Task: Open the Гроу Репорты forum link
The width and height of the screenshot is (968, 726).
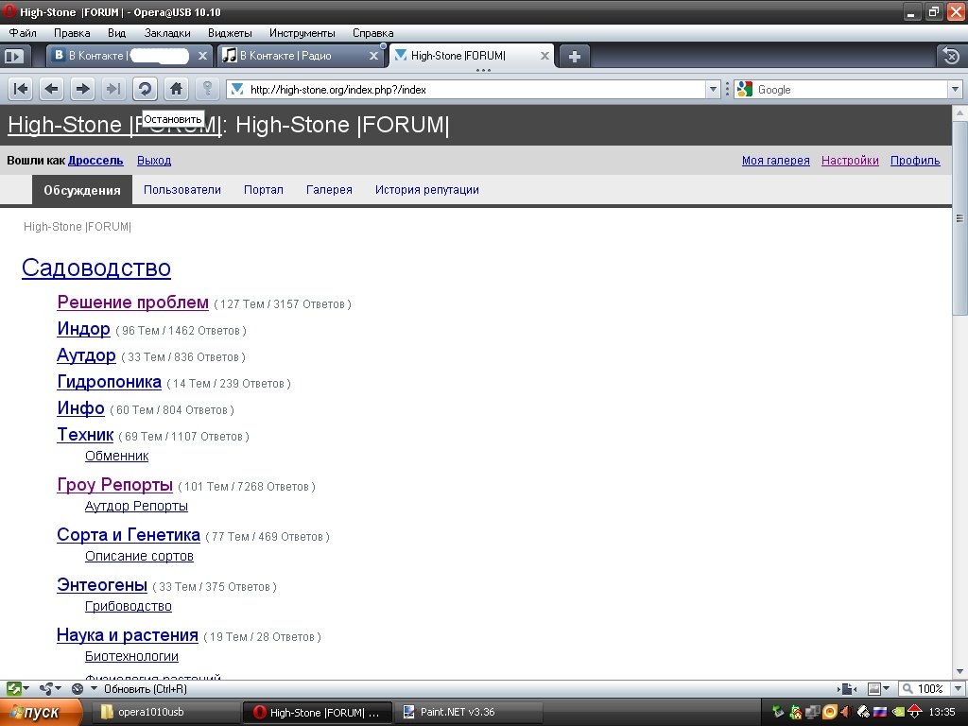Action: click(114, 485)
